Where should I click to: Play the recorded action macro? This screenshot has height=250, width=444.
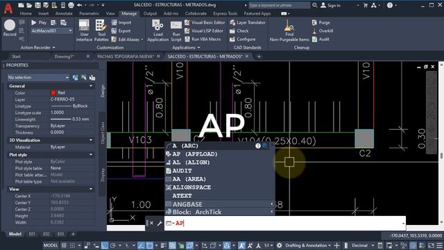[x=39, y=22]
